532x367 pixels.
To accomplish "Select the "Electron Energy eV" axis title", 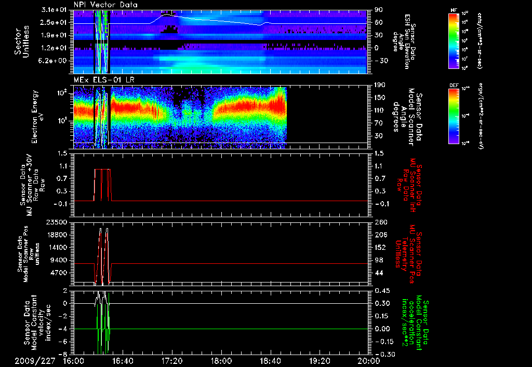I will [38, 117].
